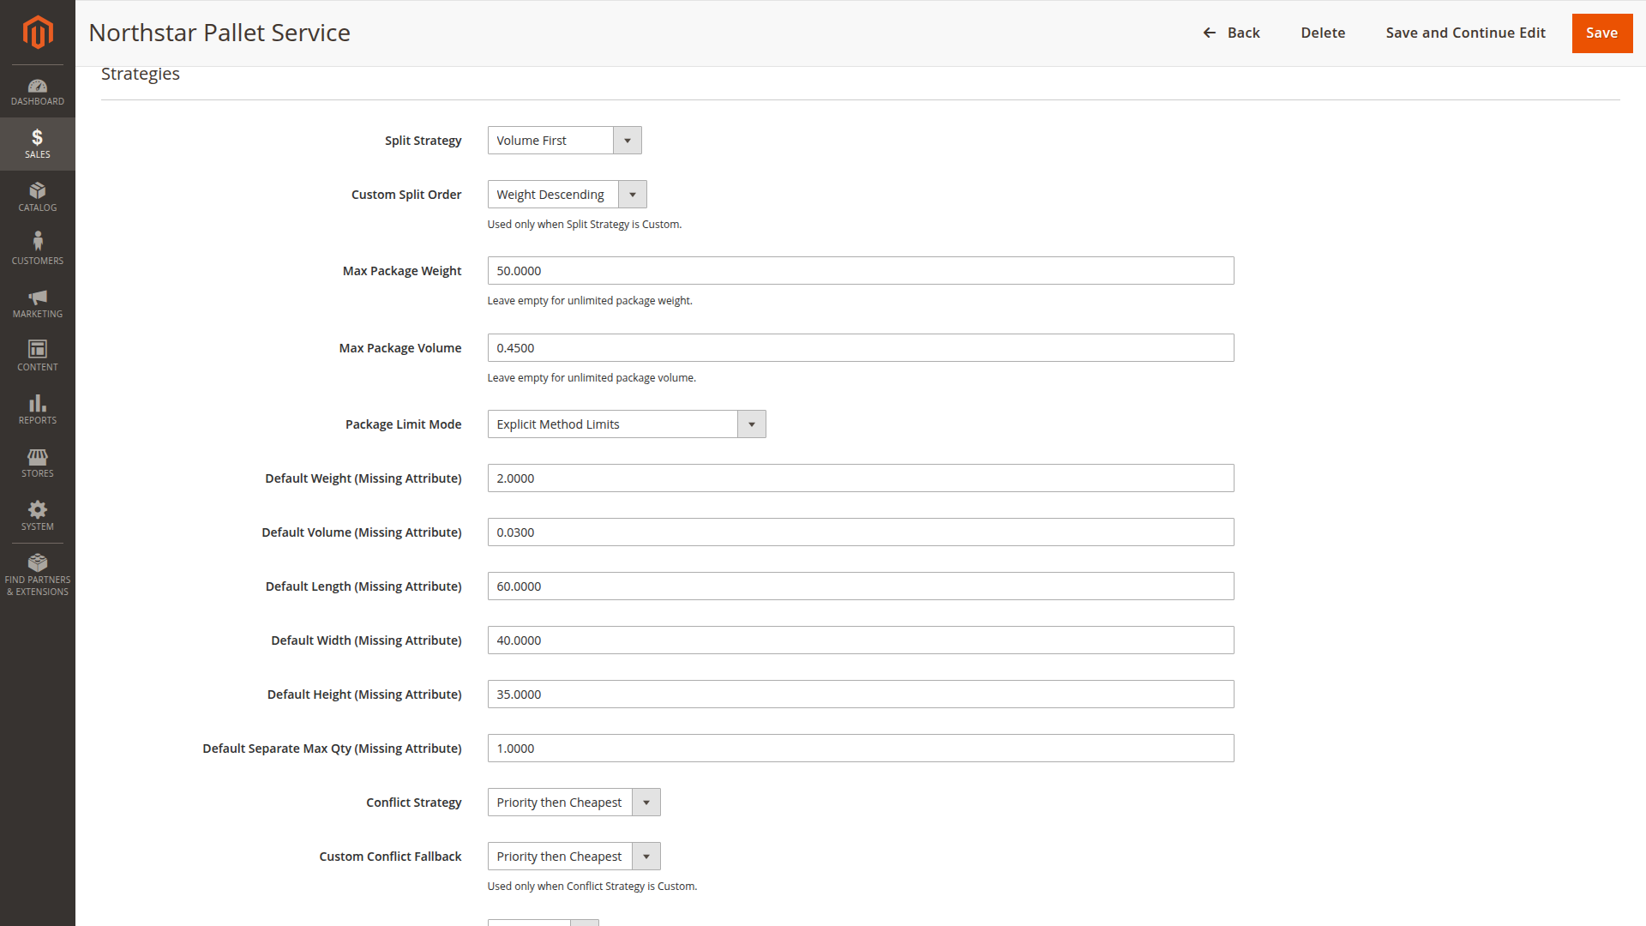Open the Stores sidebar menu

point(38,462)
